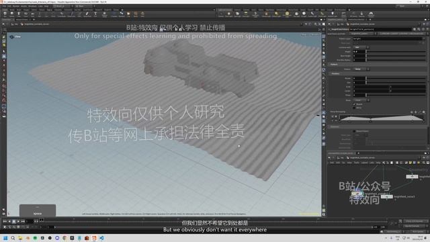The height and width of the screenshot is (242, 430).
Task: Open the network editor Layout menu
Action: coord(364,163)
